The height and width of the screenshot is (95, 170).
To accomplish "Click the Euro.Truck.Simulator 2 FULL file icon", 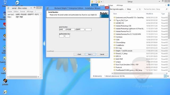I will pyautogui.click(x=114, y=65).
